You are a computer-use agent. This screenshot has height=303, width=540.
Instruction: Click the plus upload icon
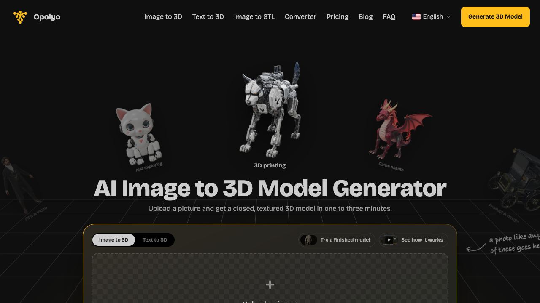(270, 285)
